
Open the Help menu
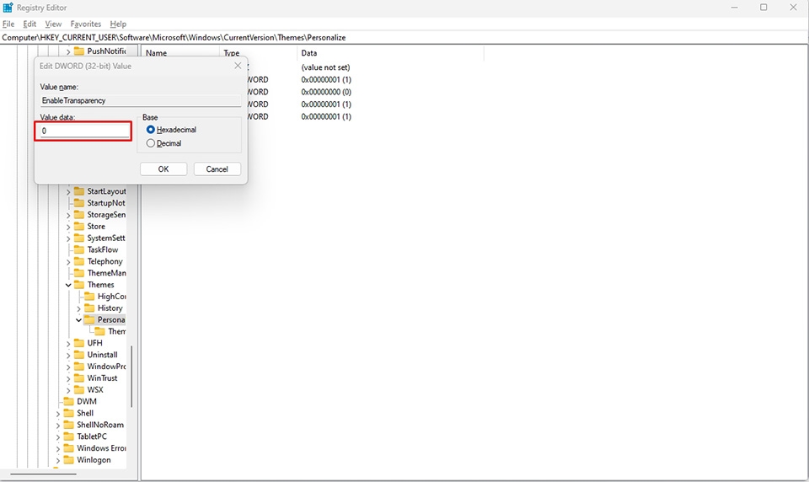click(118, 24)
